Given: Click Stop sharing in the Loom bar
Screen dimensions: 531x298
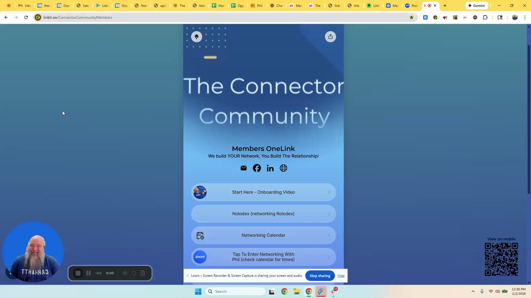Looking at the screenshot, I should point(320,276).
